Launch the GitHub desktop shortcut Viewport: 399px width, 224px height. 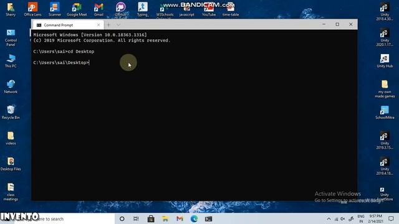click(120, 9)
